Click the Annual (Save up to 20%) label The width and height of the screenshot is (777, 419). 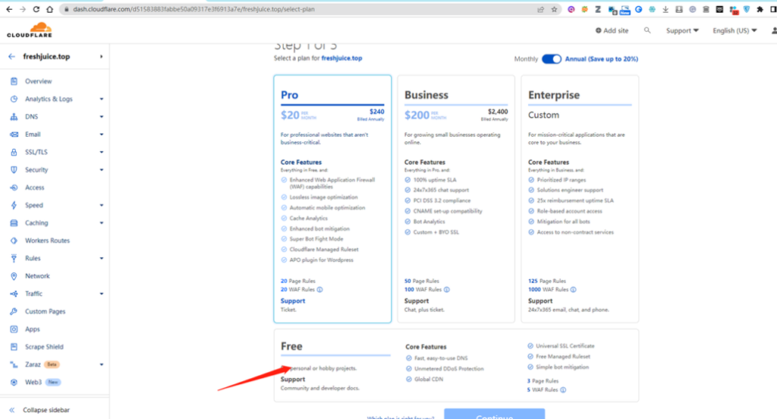click(602, 59)
